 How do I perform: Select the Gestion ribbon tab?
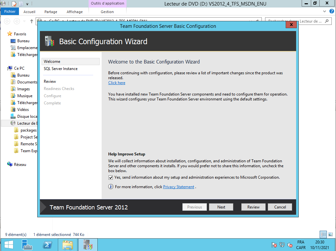tap(107, 12)
